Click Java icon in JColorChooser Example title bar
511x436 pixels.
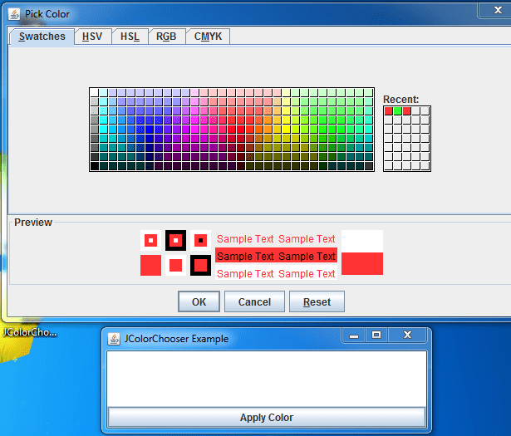114,338
